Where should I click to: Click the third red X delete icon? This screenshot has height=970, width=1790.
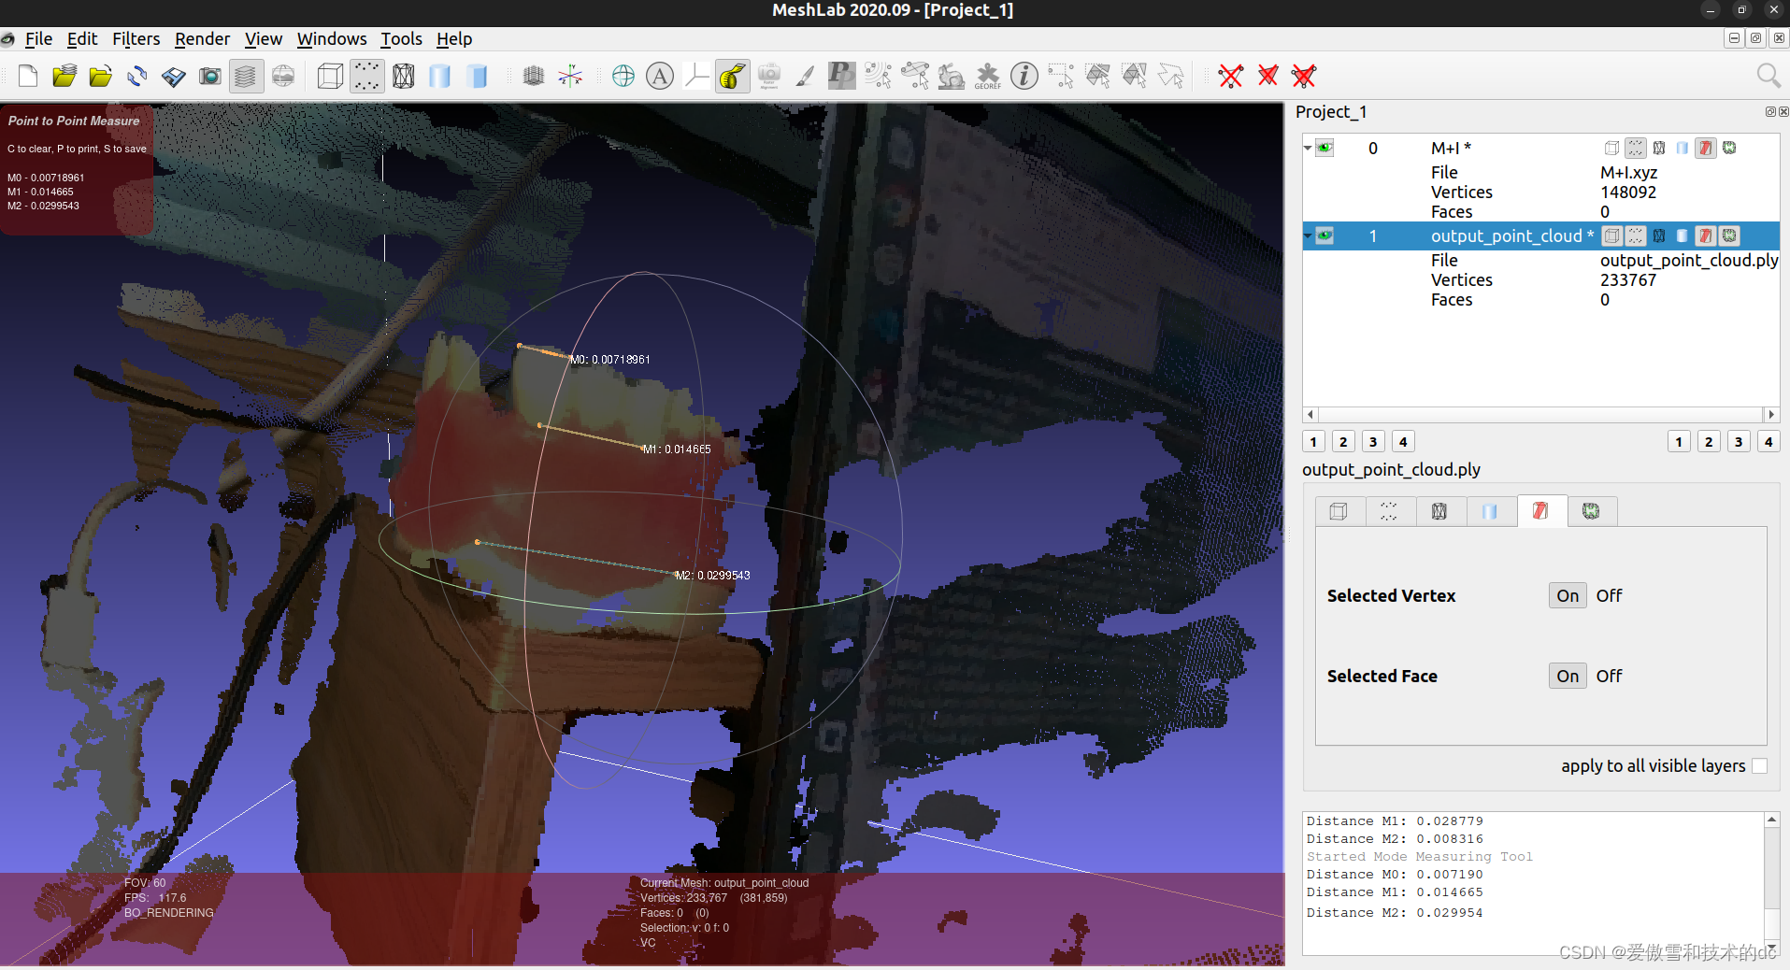[1304, 76]
